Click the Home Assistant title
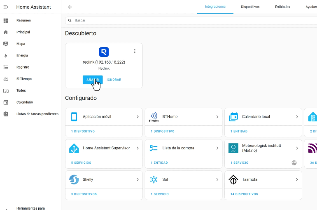The height and width of the screenshot is (210, 317). (x=34, y=7)
